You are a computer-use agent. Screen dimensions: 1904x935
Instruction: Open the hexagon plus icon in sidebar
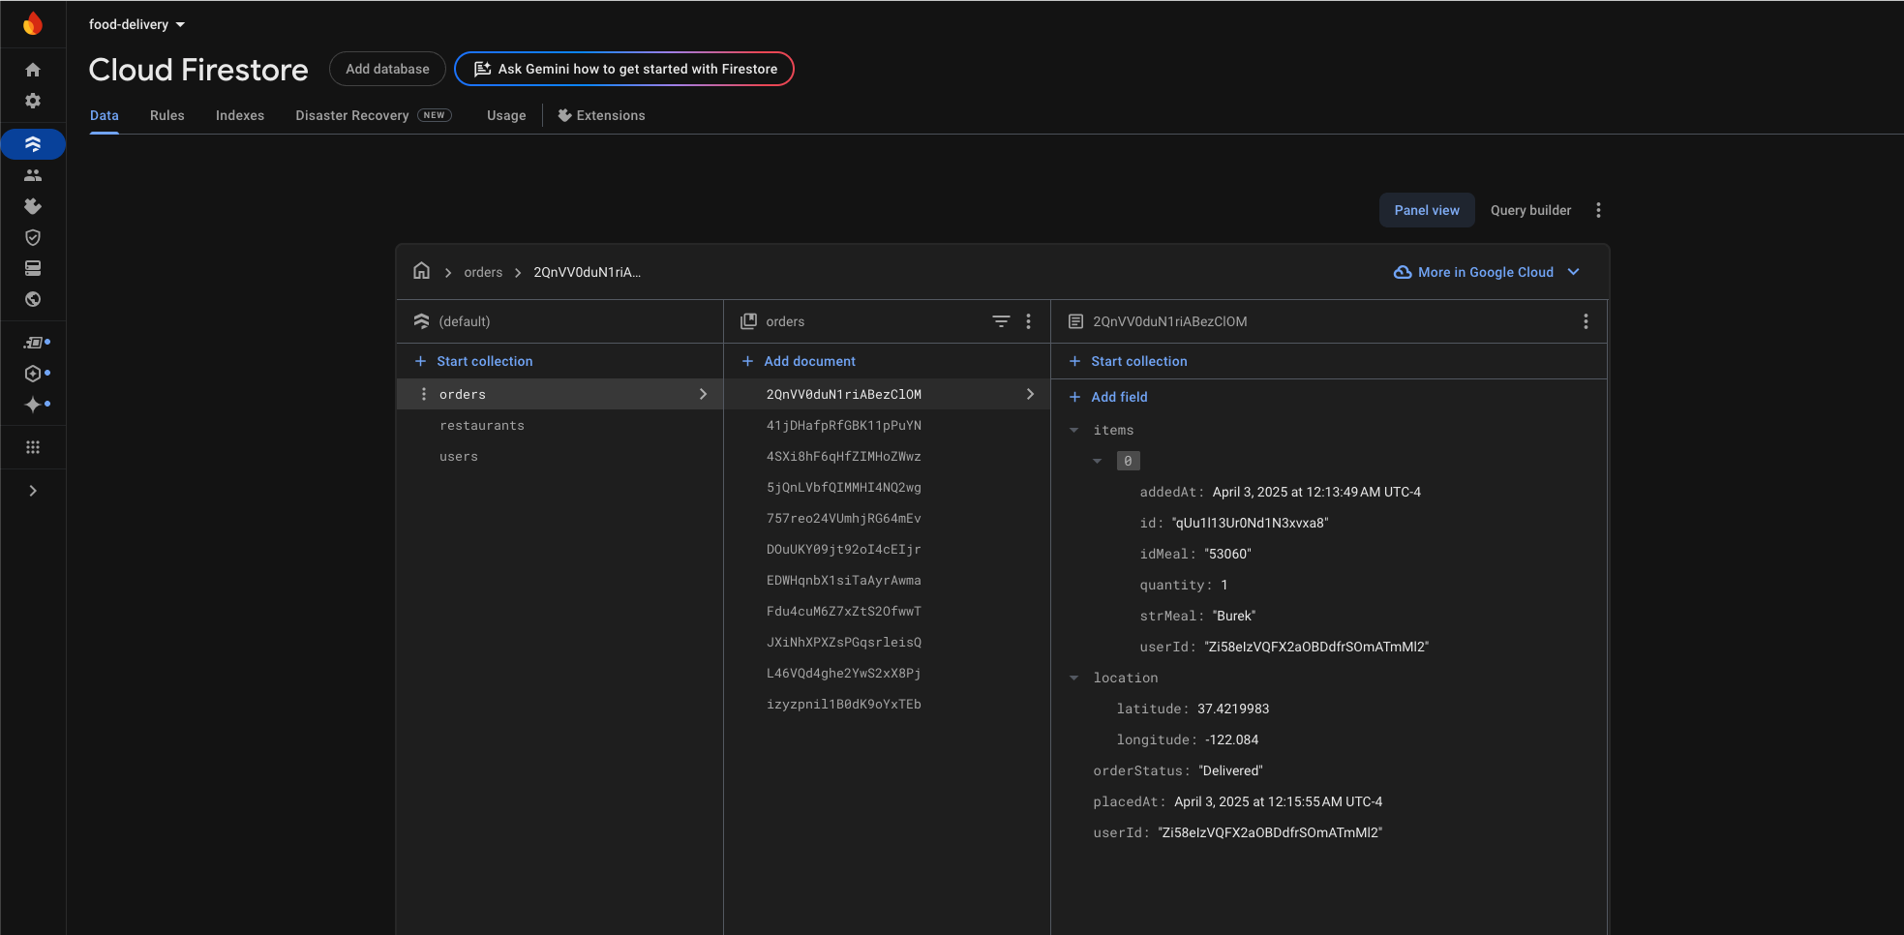(33, 374)
